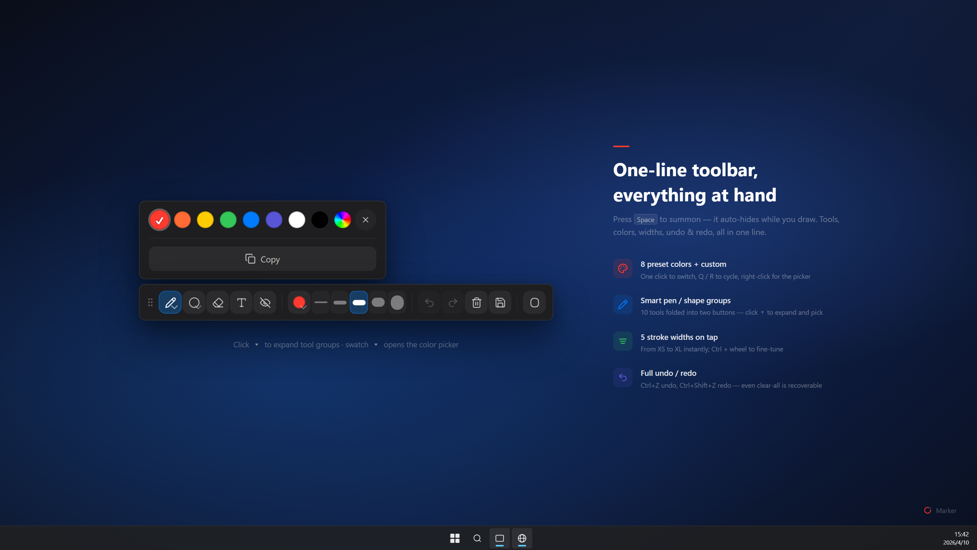The height and width of the screenshot is (550, 977).
Task: Save drawing with the floppy disk icon
Action: tap(500, 302)
